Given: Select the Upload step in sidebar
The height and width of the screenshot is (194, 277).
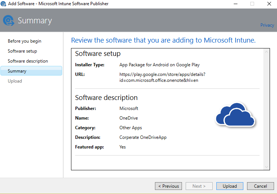Looking at the screenshot, I should (15, 81).
